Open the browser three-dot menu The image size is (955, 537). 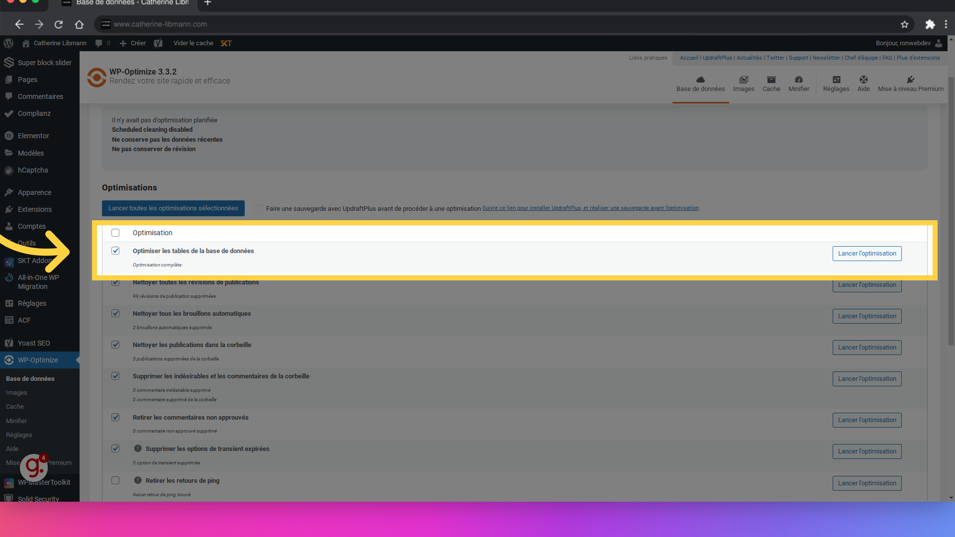[946, 24]
